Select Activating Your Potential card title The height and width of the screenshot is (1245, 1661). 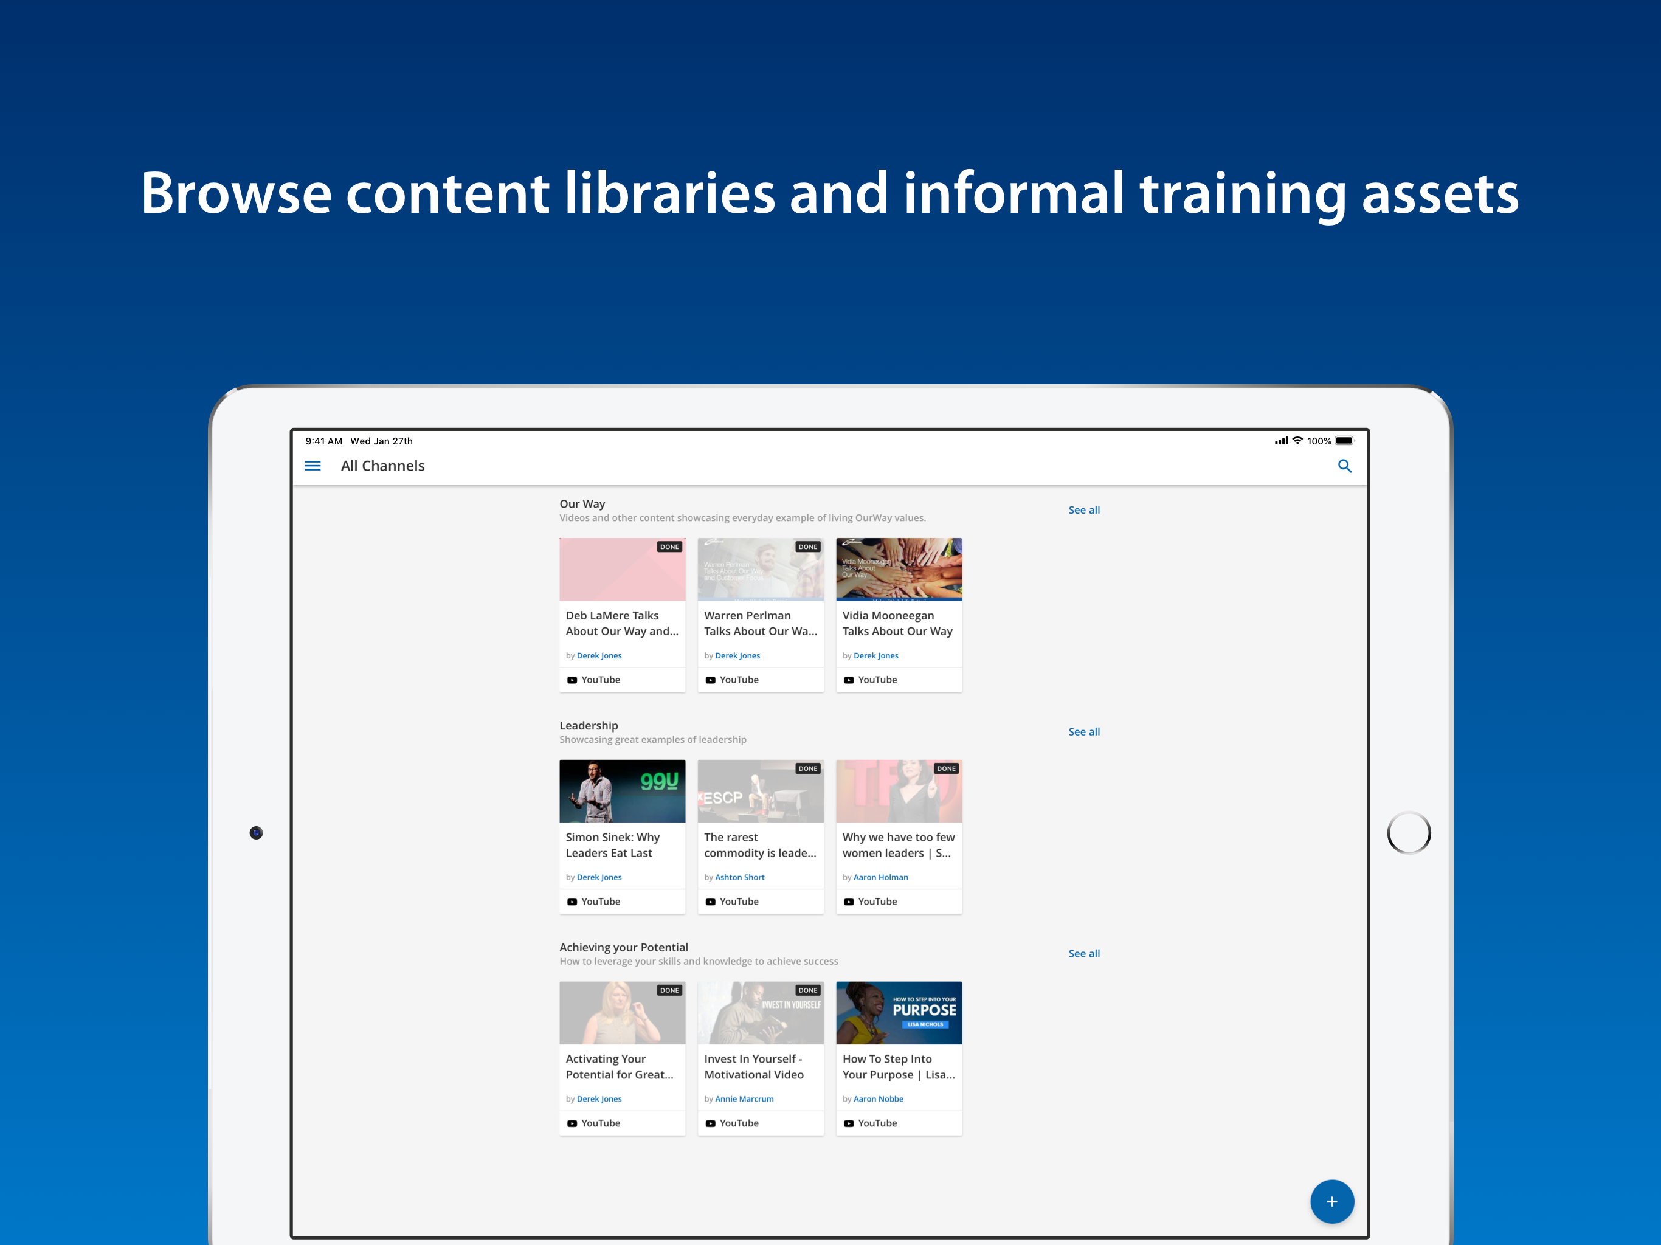(x=619, y=1066)
